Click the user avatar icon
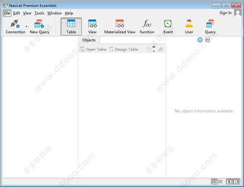 pos(237,13)
